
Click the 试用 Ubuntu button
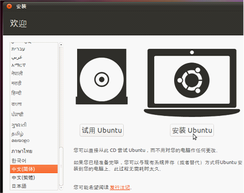point(101,130)
